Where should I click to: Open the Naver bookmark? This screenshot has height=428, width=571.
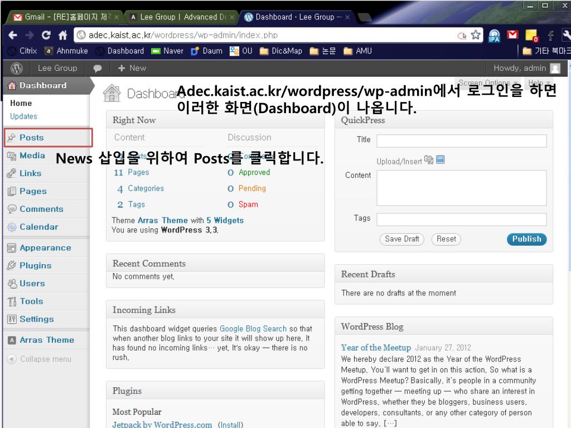[x=167, y=51]
